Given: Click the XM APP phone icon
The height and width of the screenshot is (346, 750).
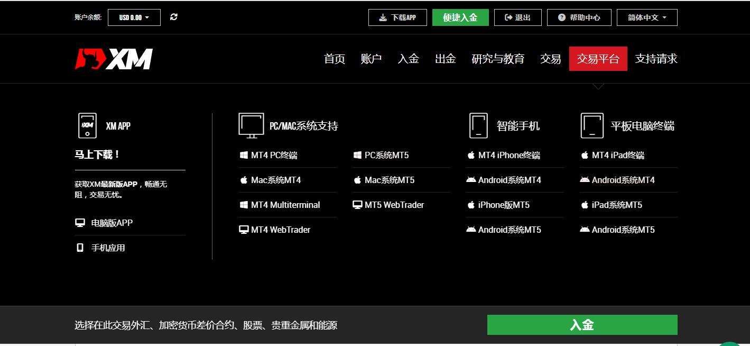Looking at the screenshot, I should click(87, 125).
